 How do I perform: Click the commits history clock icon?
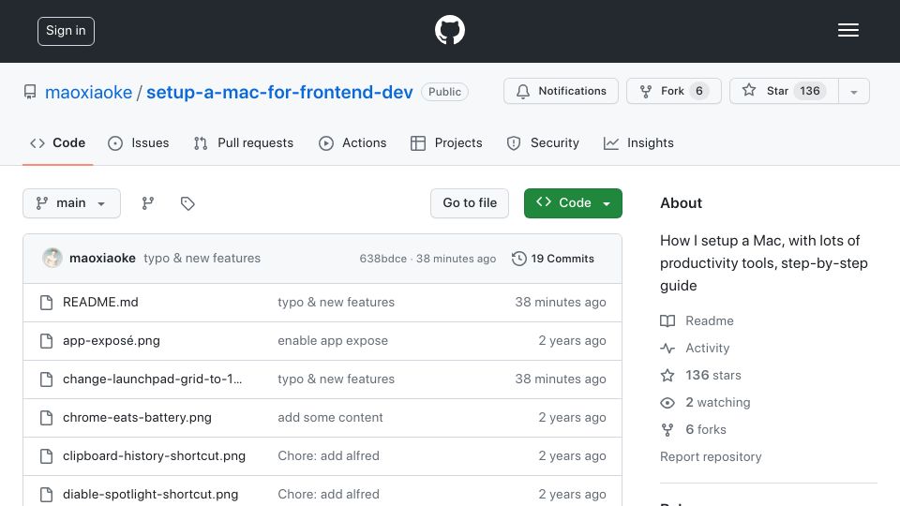click(518, 259)
